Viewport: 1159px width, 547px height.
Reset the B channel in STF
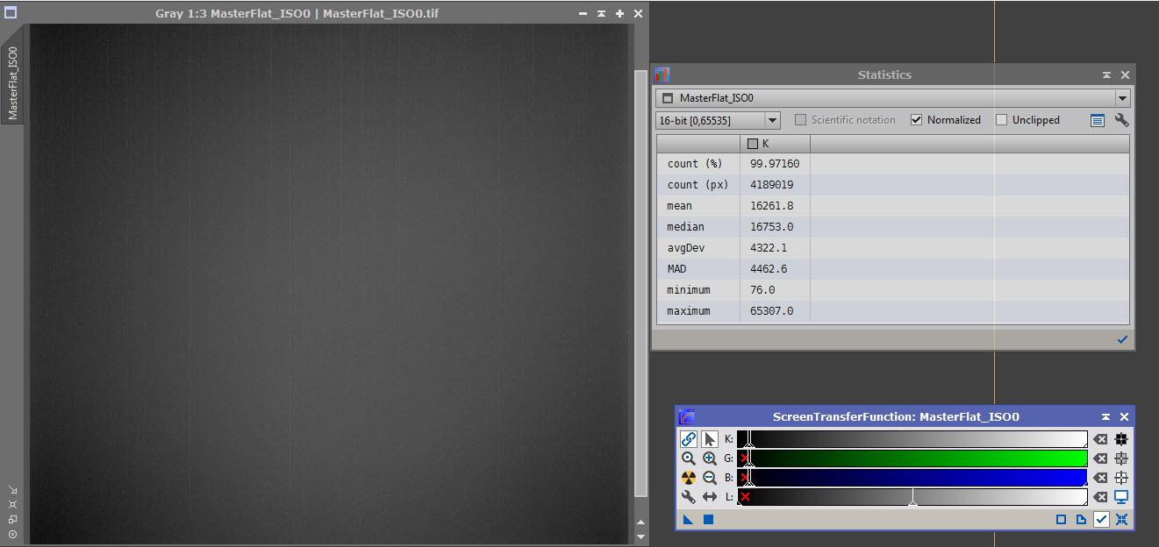[1100, 478]
